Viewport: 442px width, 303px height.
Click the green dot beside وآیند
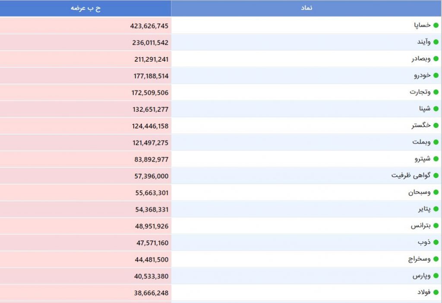(436, 42)
